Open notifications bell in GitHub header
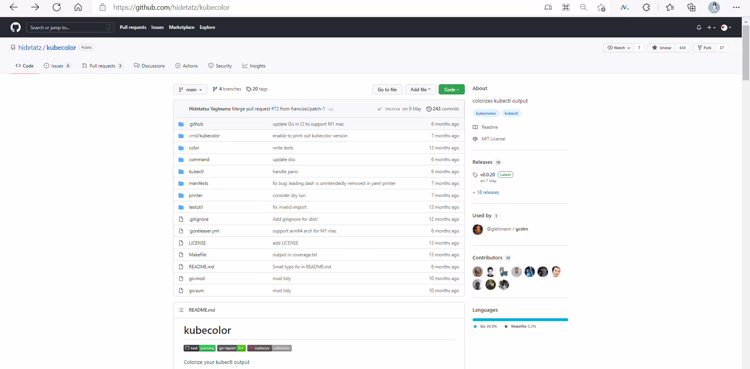 coord(699,27)
